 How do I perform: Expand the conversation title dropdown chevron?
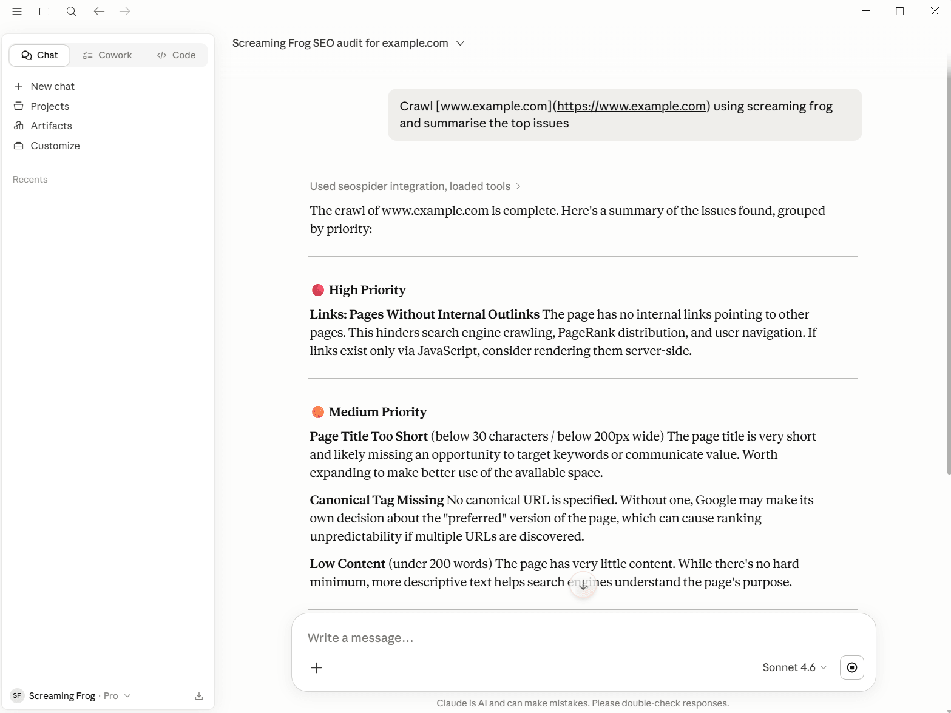(461, 44)
